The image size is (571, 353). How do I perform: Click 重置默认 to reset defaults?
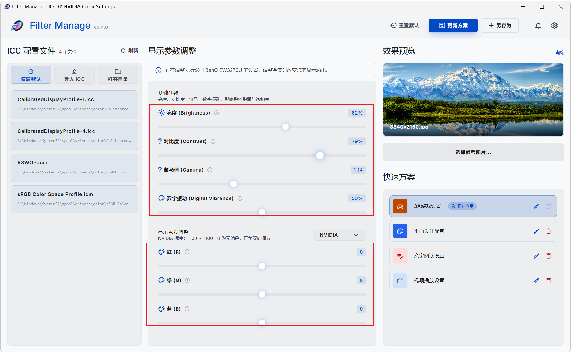click(405, 26)
